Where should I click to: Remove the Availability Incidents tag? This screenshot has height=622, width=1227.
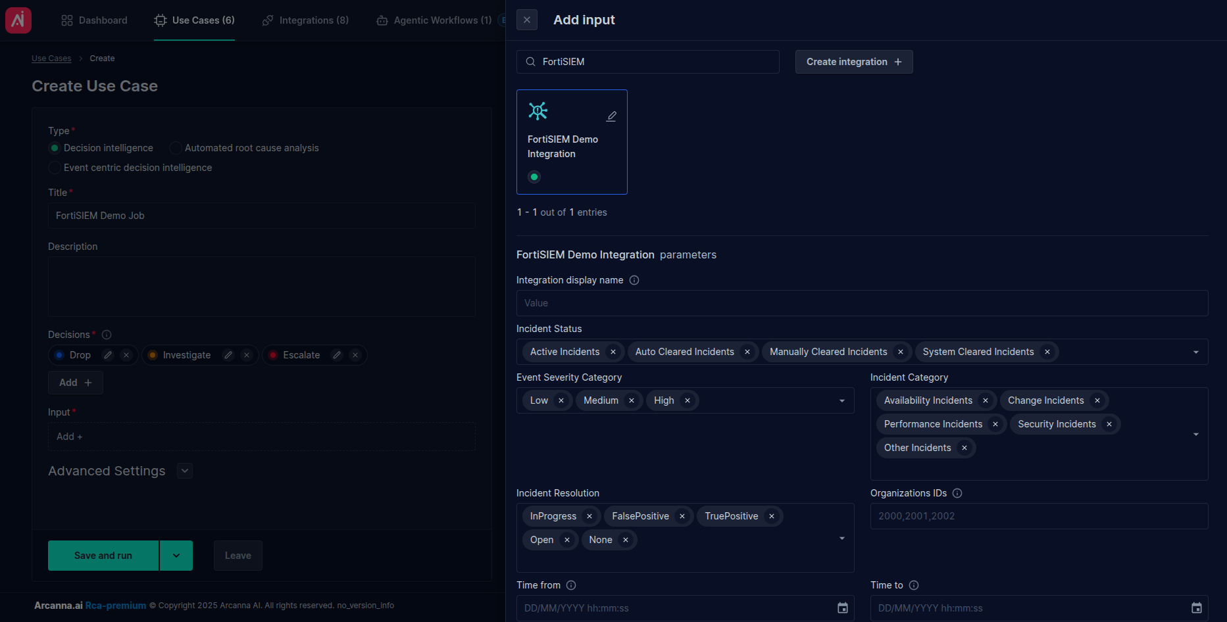click(986, 400)
